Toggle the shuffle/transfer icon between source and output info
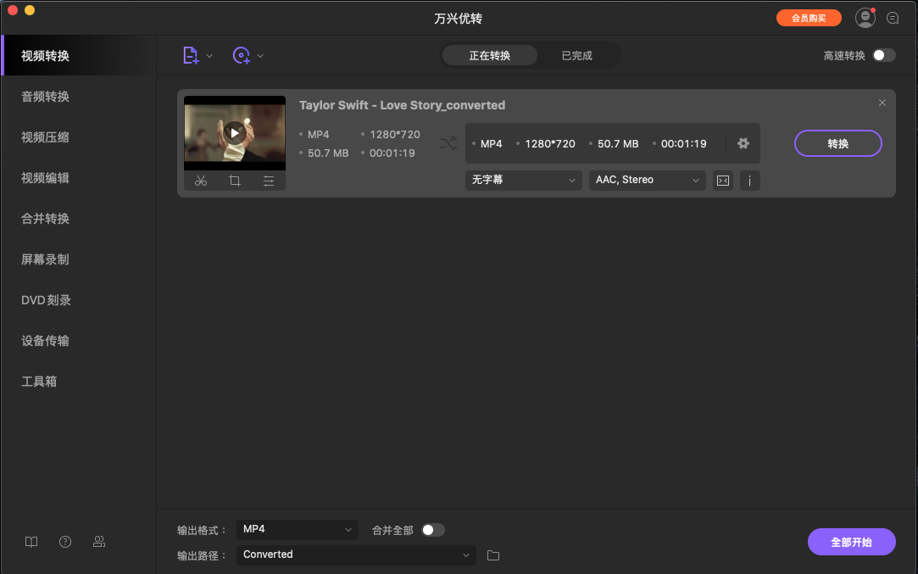The image size is (918, 574). [448, 143]
